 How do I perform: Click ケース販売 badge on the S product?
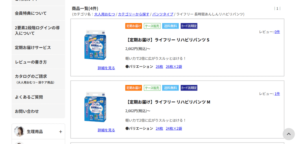152,26
